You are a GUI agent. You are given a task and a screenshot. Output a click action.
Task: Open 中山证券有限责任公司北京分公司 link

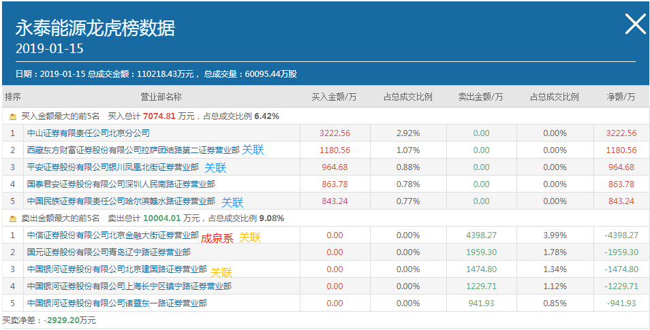89,133
